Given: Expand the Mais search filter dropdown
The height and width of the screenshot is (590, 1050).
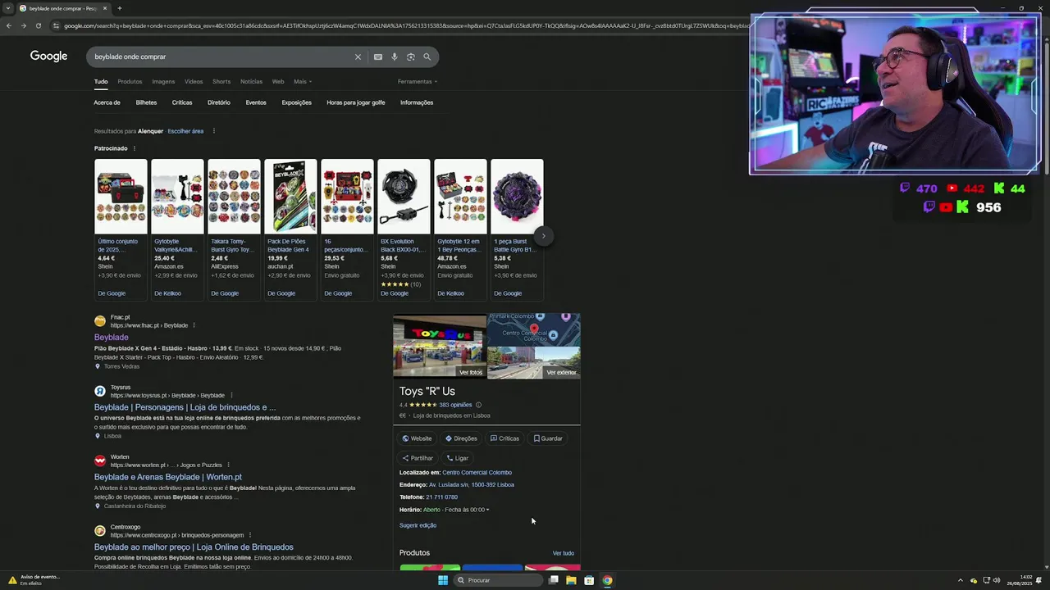Looking at the screenshot, I should pyautogui.click(x=303, y=82).
